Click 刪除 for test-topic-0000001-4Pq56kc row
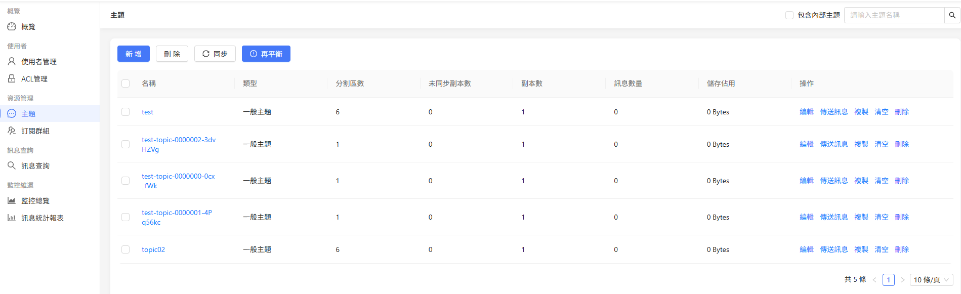This screenshot has height=294, width=961. [902, 217]
